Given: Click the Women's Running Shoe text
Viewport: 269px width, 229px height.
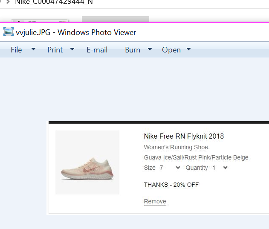Looking at the screenshot, I should (x=176, y=147).
